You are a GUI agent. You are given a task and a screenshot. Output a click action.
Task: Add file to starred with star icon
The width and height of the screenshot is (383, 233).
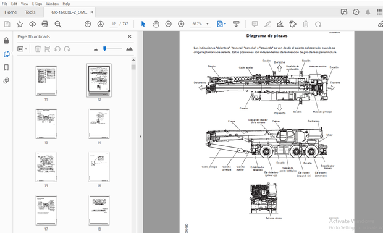[20, 24]
